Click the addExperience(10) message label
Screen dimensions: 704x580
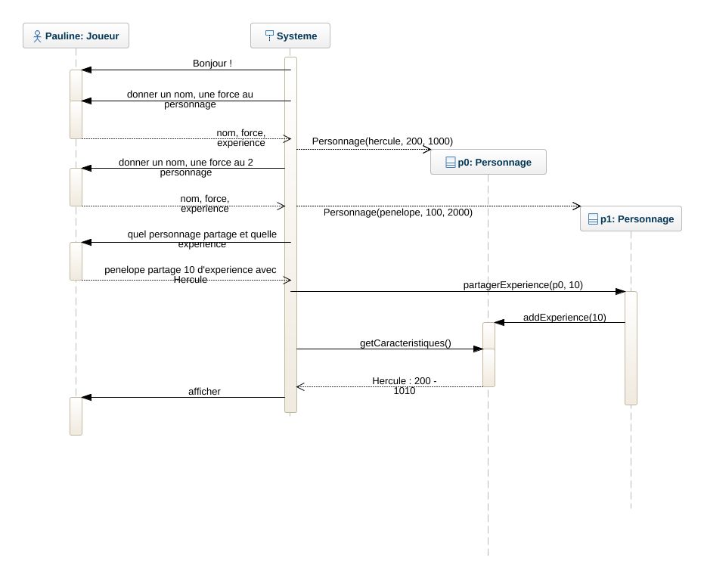[564, 318]
